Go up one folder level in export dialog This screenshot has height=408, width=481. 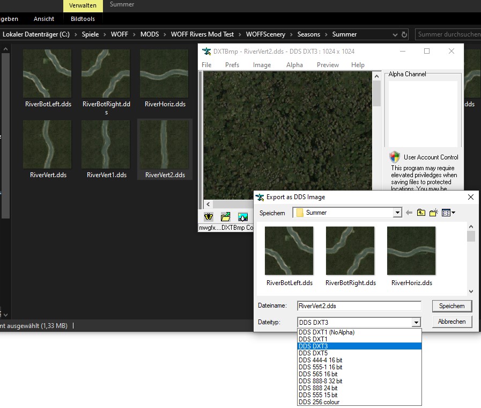pos(421,213)
